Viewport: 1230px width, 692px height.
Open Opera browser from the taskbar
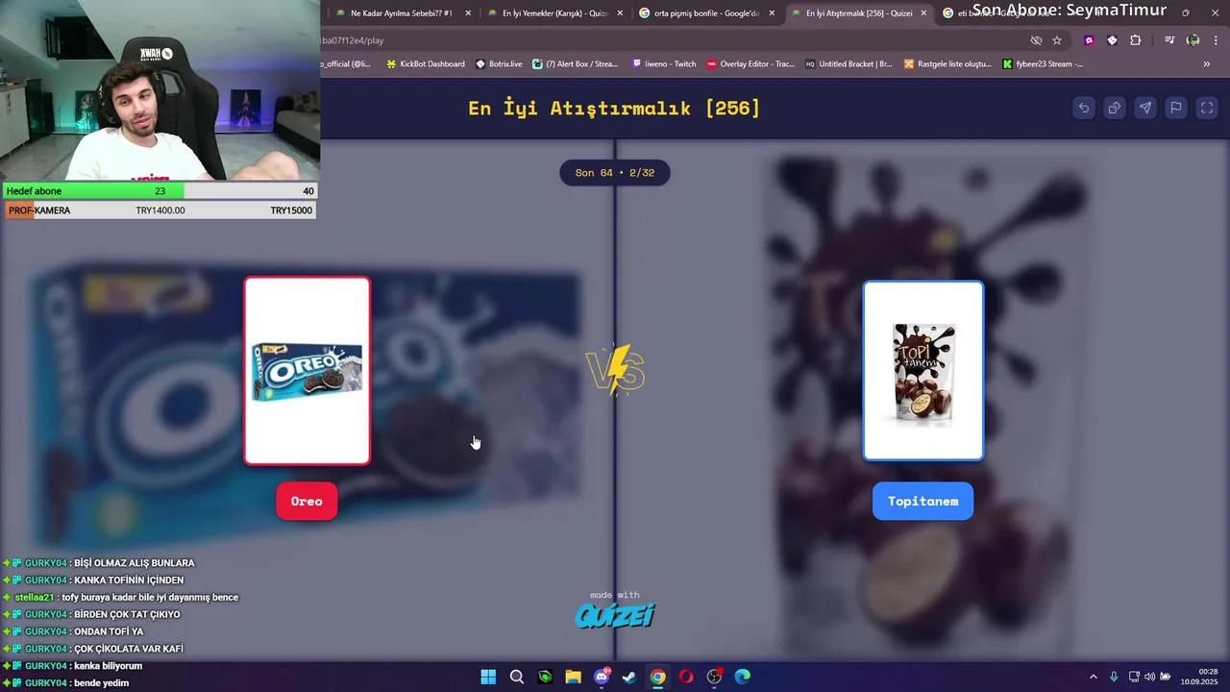686,677
